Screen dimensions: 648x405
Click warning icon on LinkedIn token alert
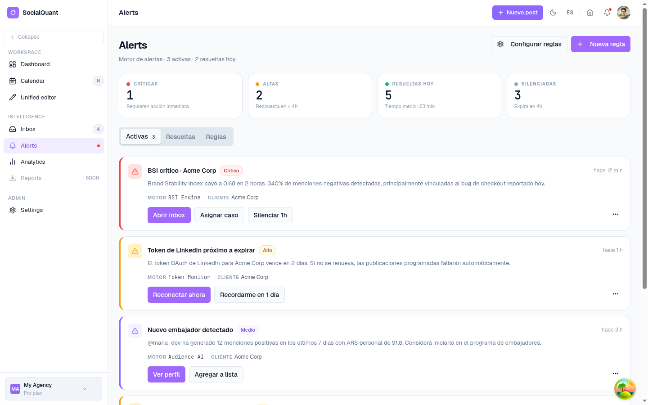pyautogui.click(x=135, y=251)
